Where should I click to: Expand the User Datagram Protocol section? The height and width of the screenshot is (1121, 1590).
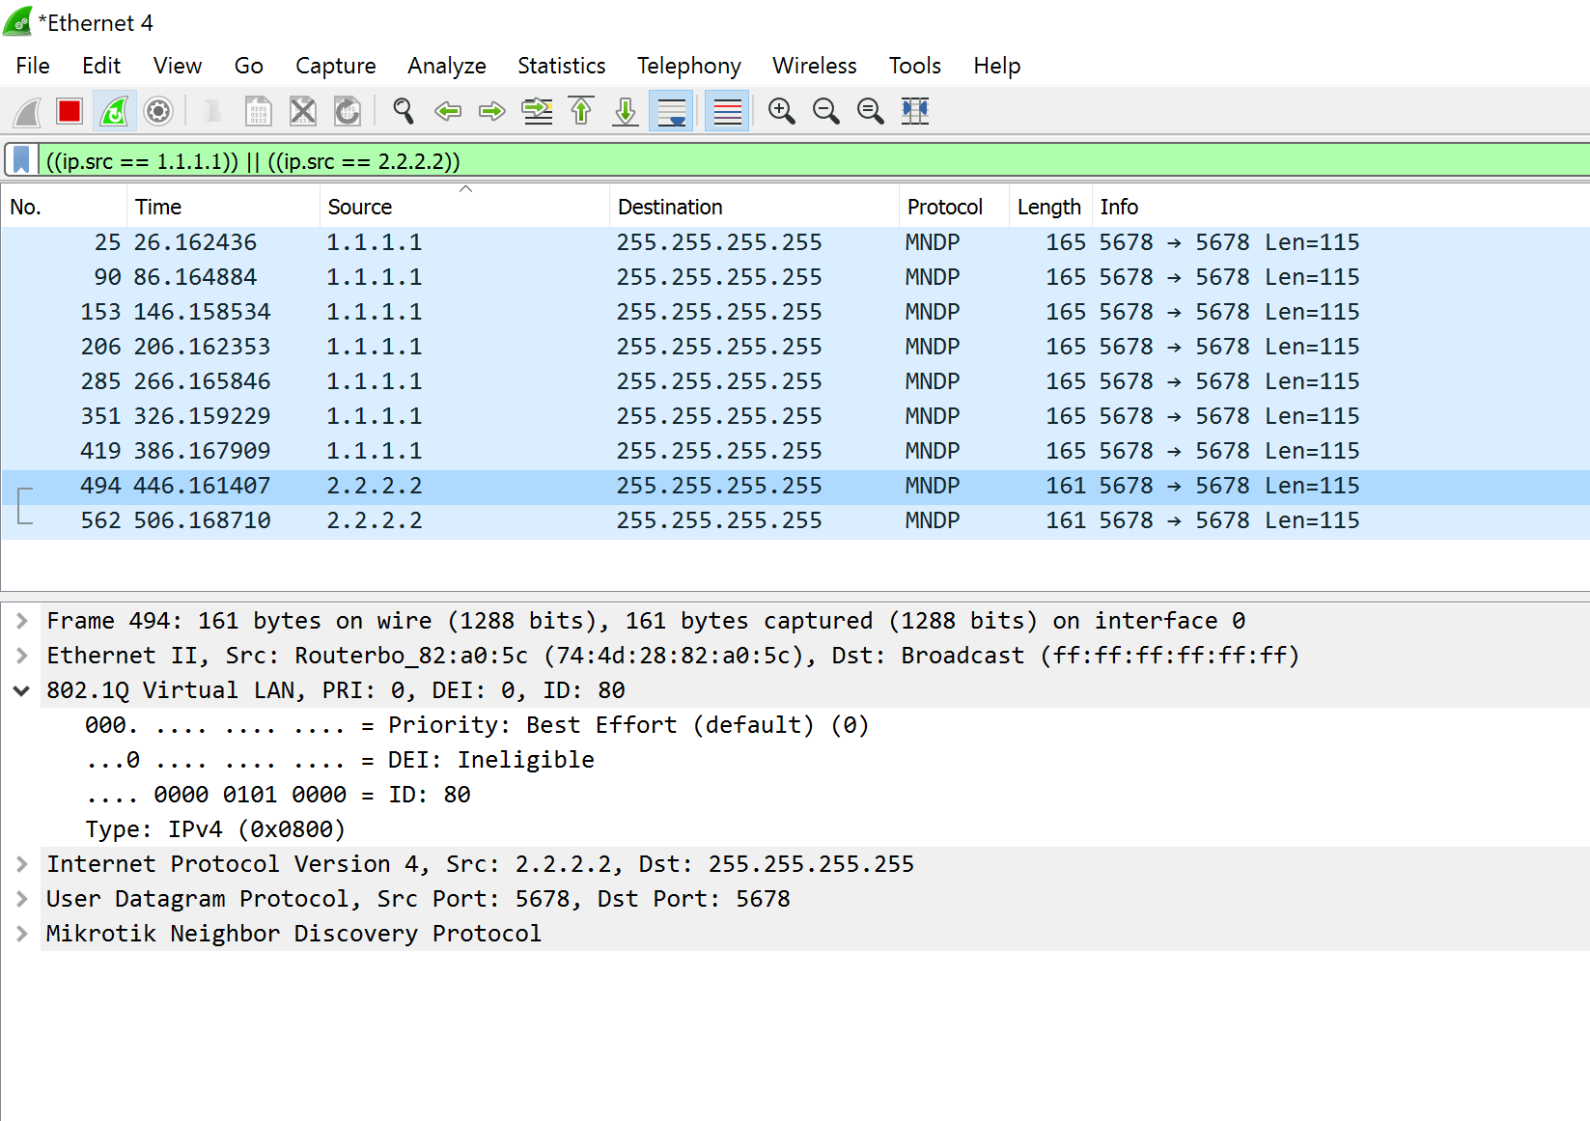coord(21,899)
